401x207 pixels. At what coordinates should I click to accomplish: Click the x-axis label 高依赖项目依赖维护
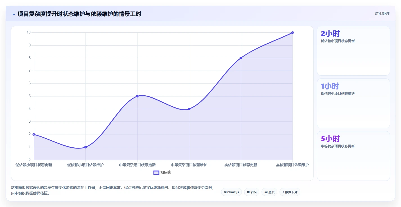click(x=292, y=165)
